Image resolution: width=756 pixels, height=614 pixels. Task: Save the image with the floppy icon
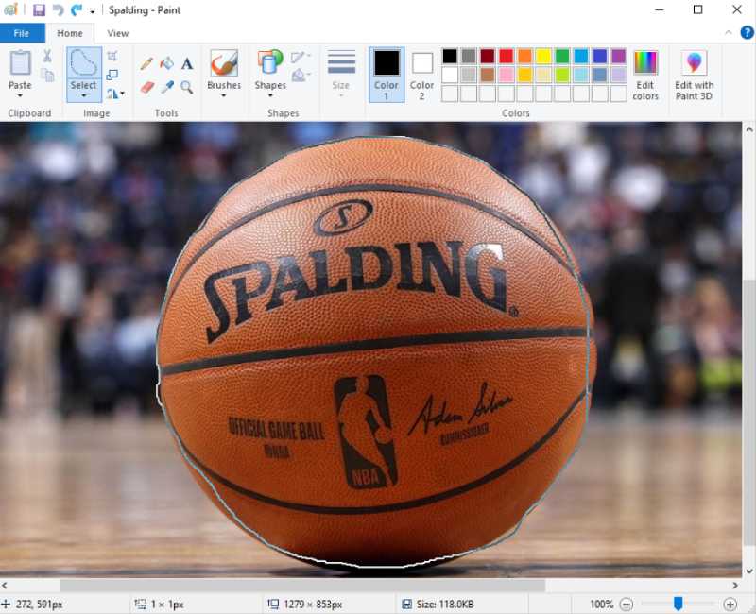click(x=39, y=9)
